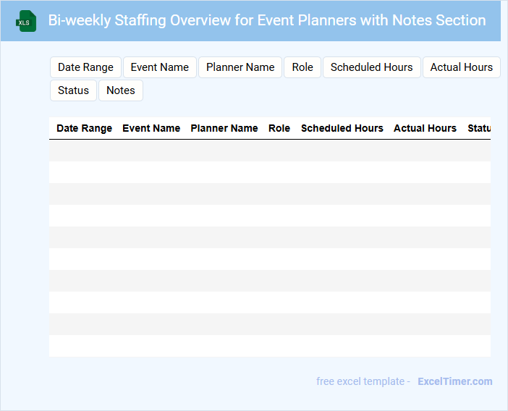
Task: Select the Scheduled Hours tag button
Action: (371, 67)
